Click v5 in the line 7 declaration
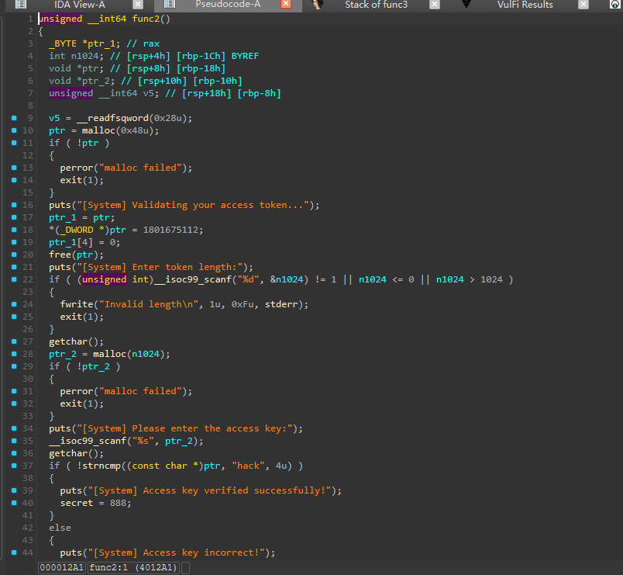The width and height of the screenshot is (623, 575). (x=148, y=93)
